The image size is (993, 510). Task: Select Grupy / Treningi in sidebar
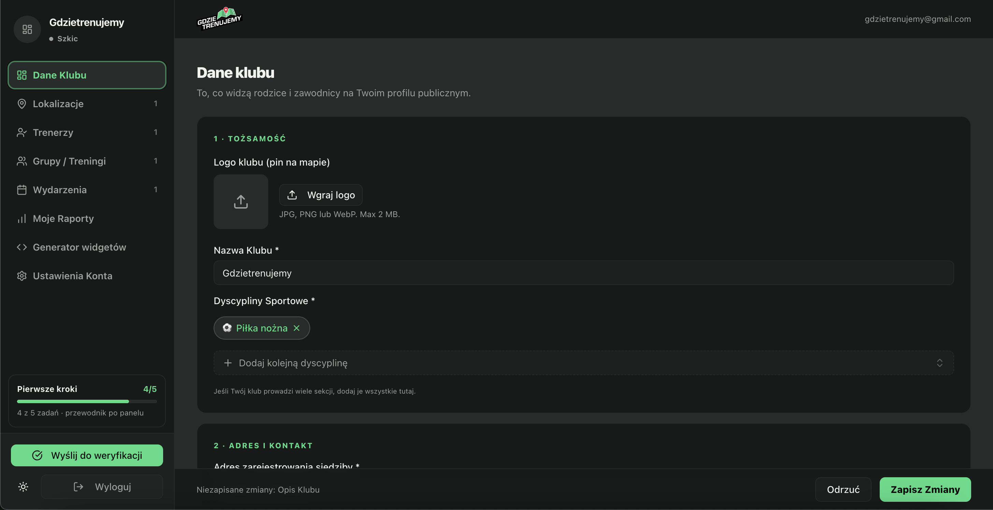[87, 161]
